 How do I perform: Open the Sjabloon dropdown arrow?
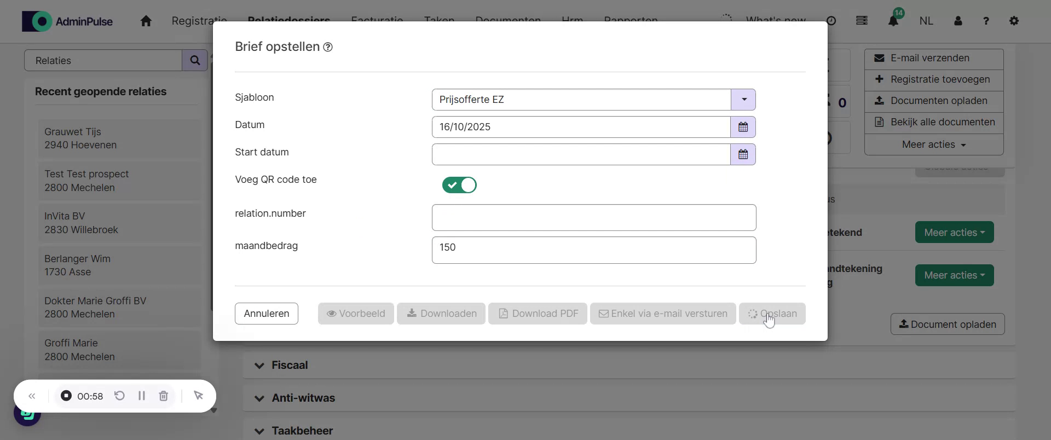click(743, 100)
